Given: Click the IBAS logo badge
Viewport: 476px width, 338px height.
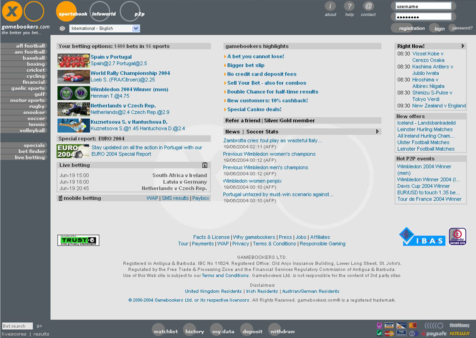Looking at the screenshot, I should pyautogui.click(x=422, y=237).
